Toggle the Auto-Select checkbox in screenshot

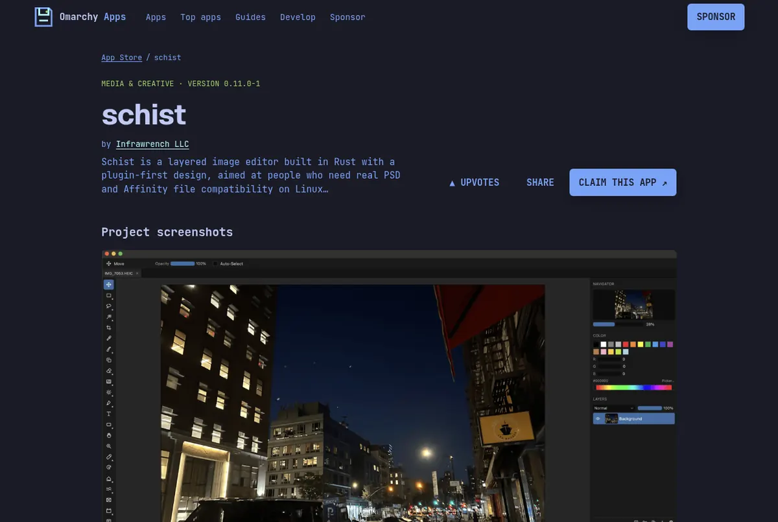216,264
